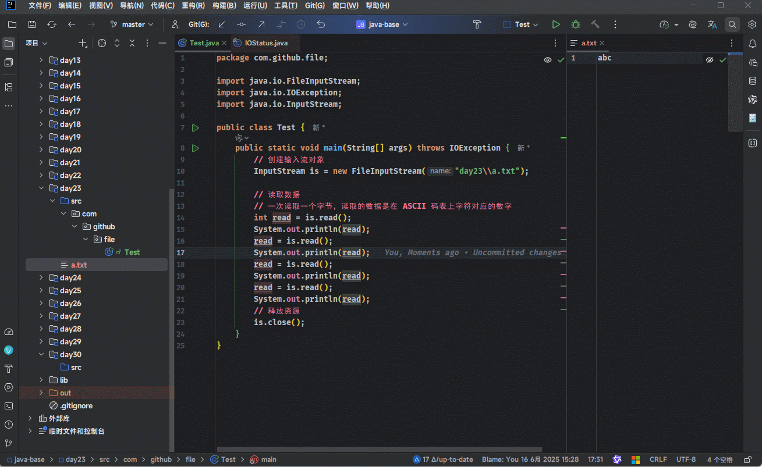Open the Database tool window
This screenshot has width=762, height=467.
pyautogui.click(x=753, y=81)
